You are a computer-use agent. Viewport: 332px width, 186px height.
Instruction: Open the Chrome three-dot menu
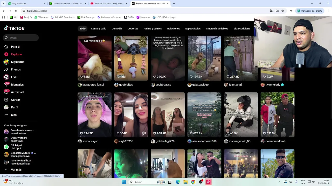click(328, 11)
